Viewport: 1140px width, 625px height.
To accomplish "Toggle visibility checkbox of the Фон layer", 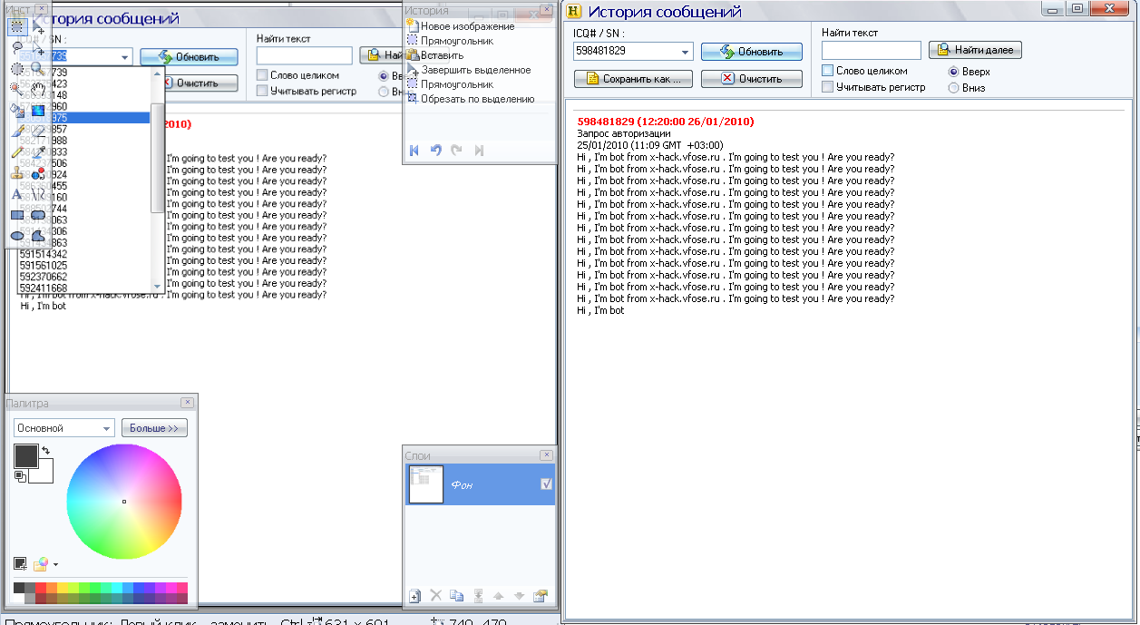I will 546,484.
